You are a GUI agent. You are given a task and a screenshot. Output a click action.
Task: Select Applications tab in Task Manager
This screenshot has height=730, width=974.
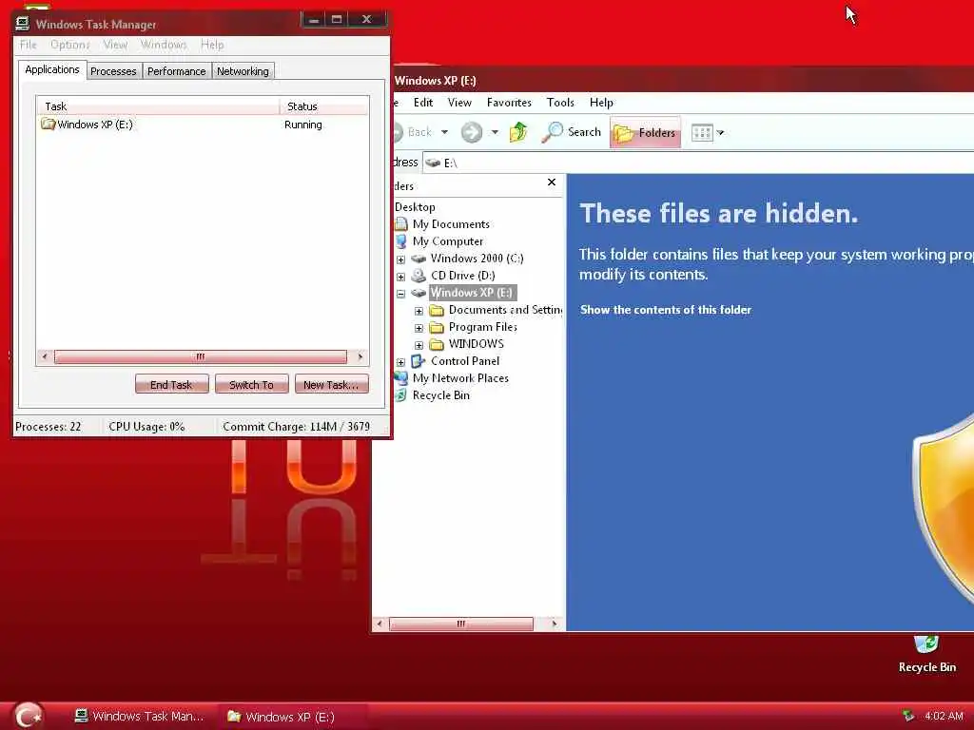52,69
